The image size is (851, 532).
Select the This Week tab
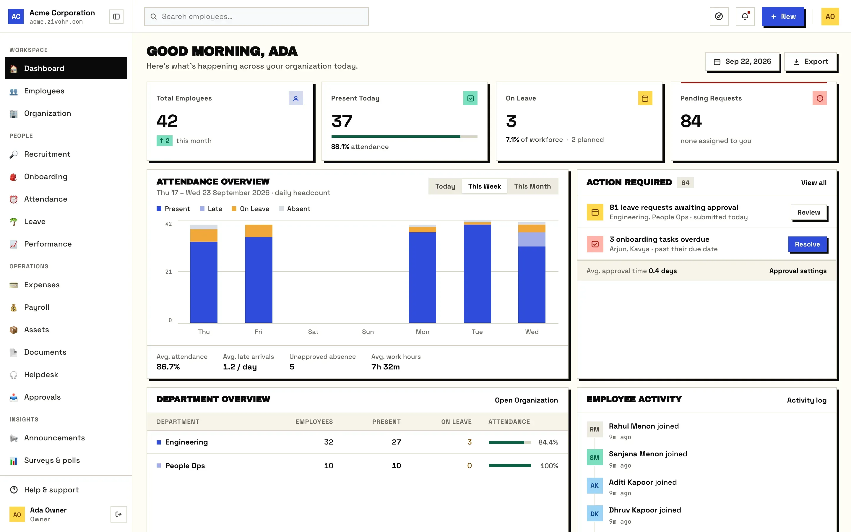tap(484, 186)
